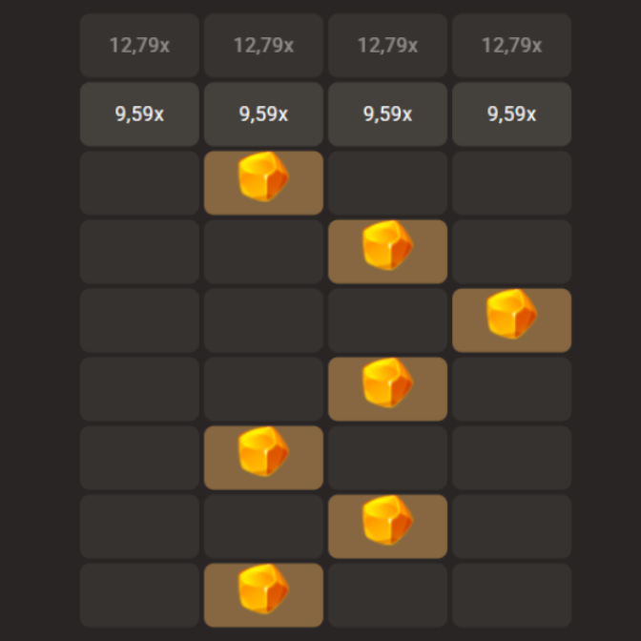Click the empty tile directly below the rightmost 9,59x

511,182
